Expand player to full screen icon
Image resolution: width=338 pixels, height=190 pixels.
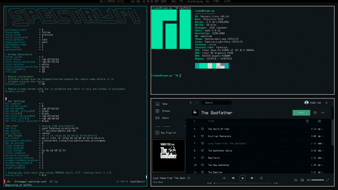[327, 180]
